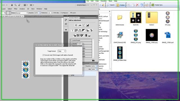Toggle the Contiguous checkbox
The height and width of the screenshot is (101, 180).
tap(60, 13)
